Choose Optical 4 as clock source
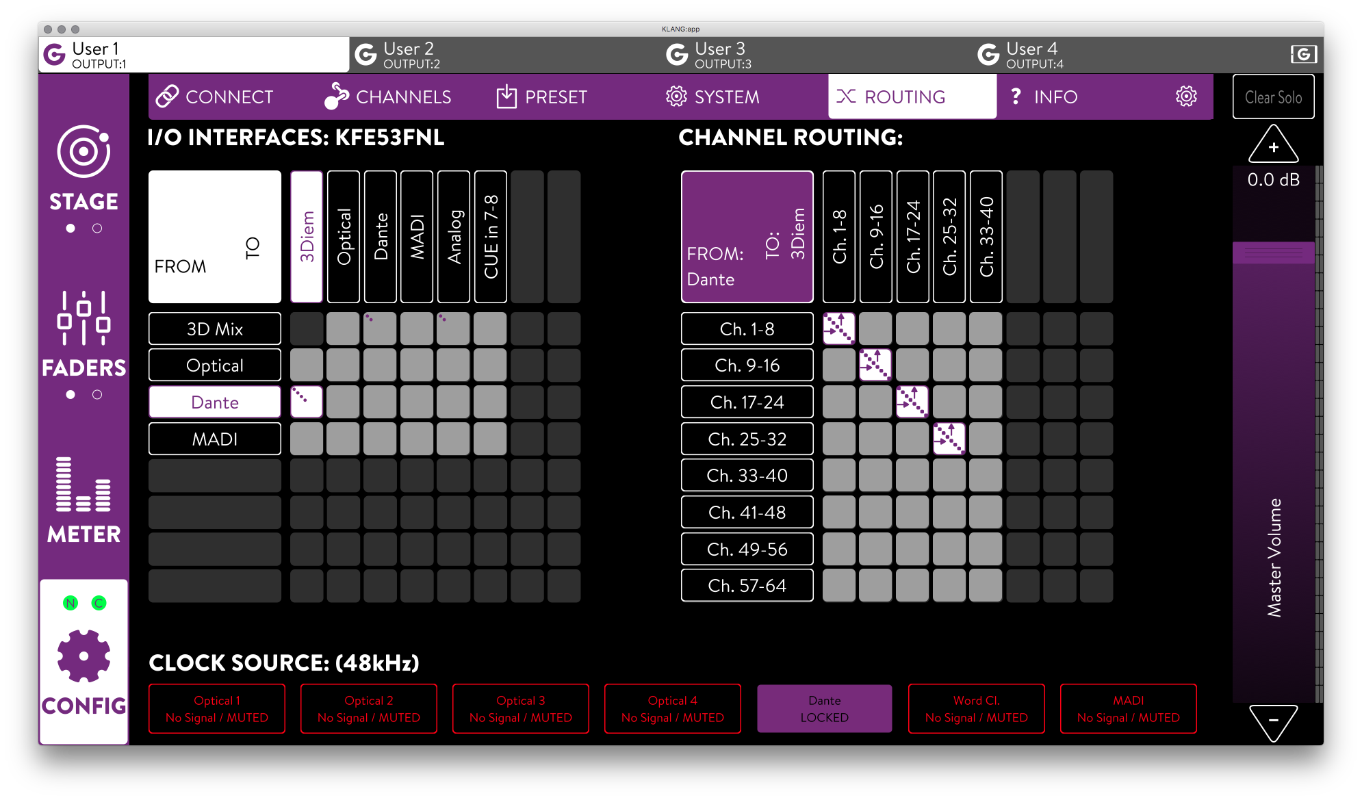This screenshot has width=1362, height=800. click(x=673, y=709)
